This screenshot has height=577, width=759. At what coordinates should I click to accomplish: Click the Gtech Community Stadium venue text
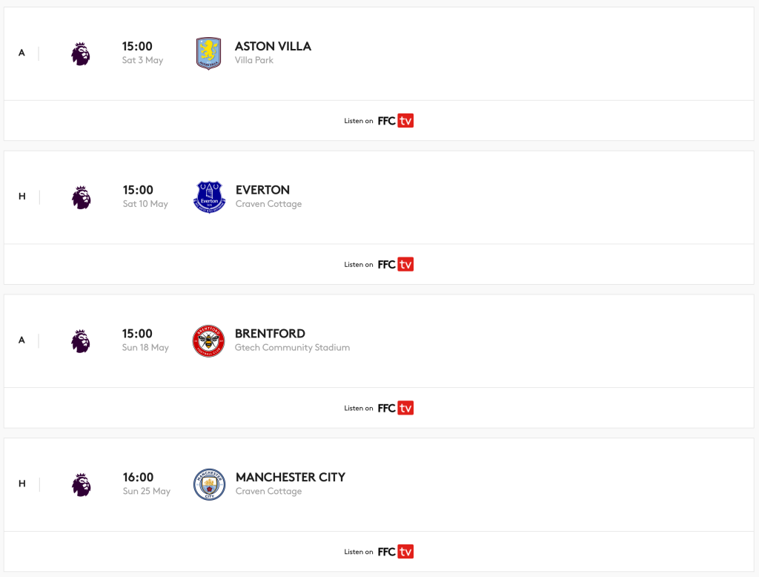click(x=292, y=347)
